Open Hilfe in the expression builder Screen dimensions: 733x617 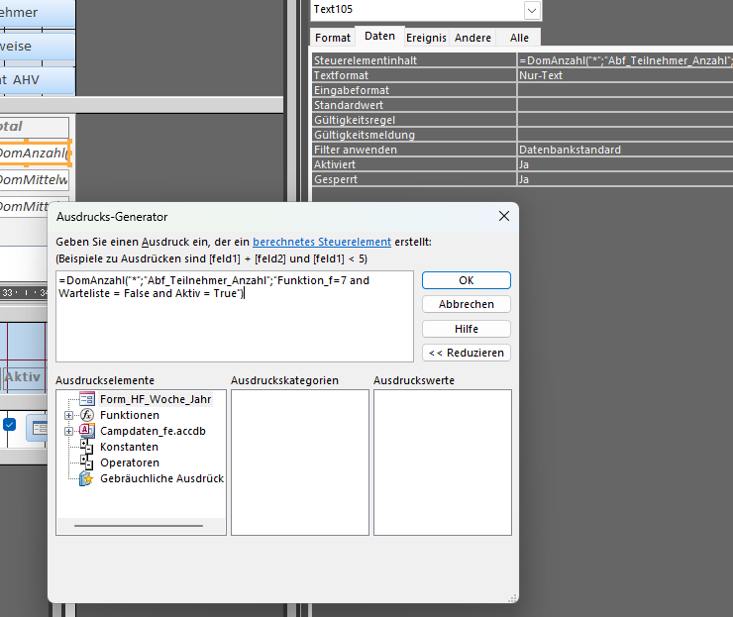click(467, 329)
